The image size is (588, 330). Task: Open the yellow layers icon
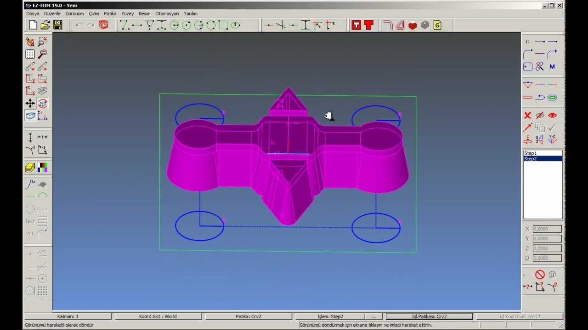click(30, 168)
